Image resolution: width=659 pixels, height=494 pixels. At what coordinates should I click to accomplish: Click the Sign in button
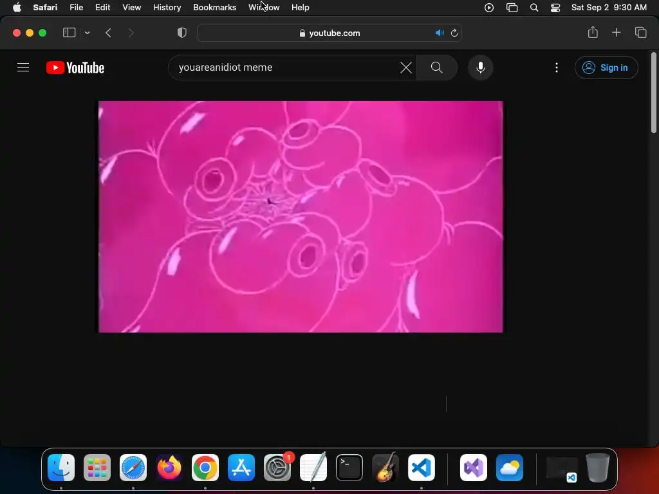[x=606, y=68]
